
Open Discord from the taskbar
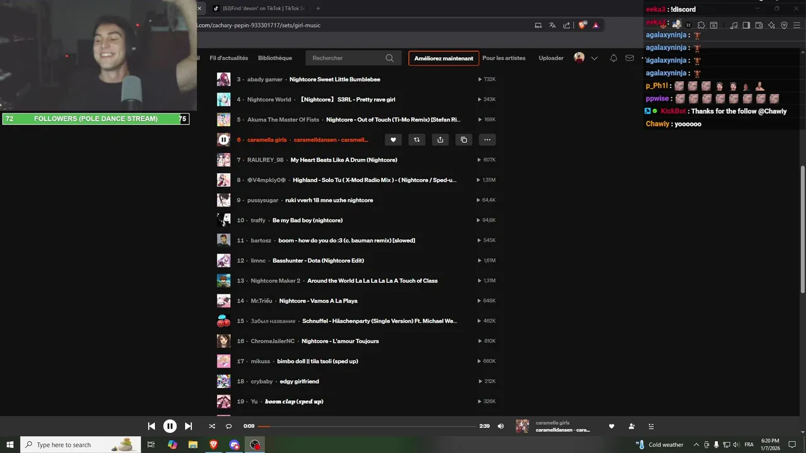pos(234,445)
